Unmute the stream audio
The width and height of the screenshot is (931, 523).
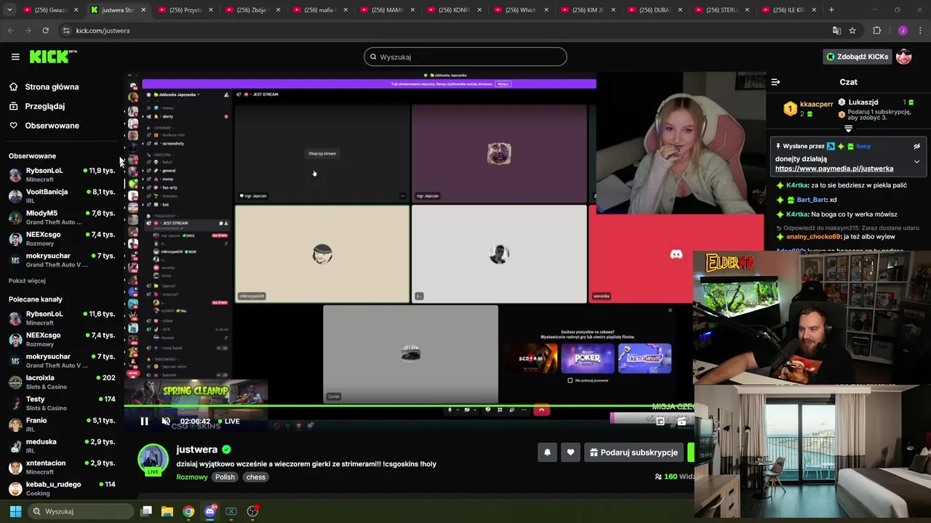(166, 421)
